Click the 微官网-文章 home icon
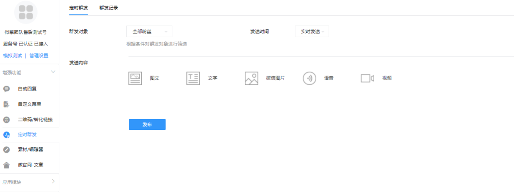This screenshot has height=193, width=514. (6, 165)
